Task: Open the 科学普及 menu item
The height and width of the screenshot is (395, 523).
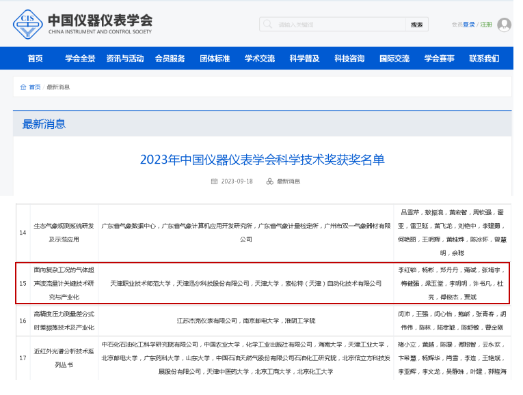Action: (304, 59)
